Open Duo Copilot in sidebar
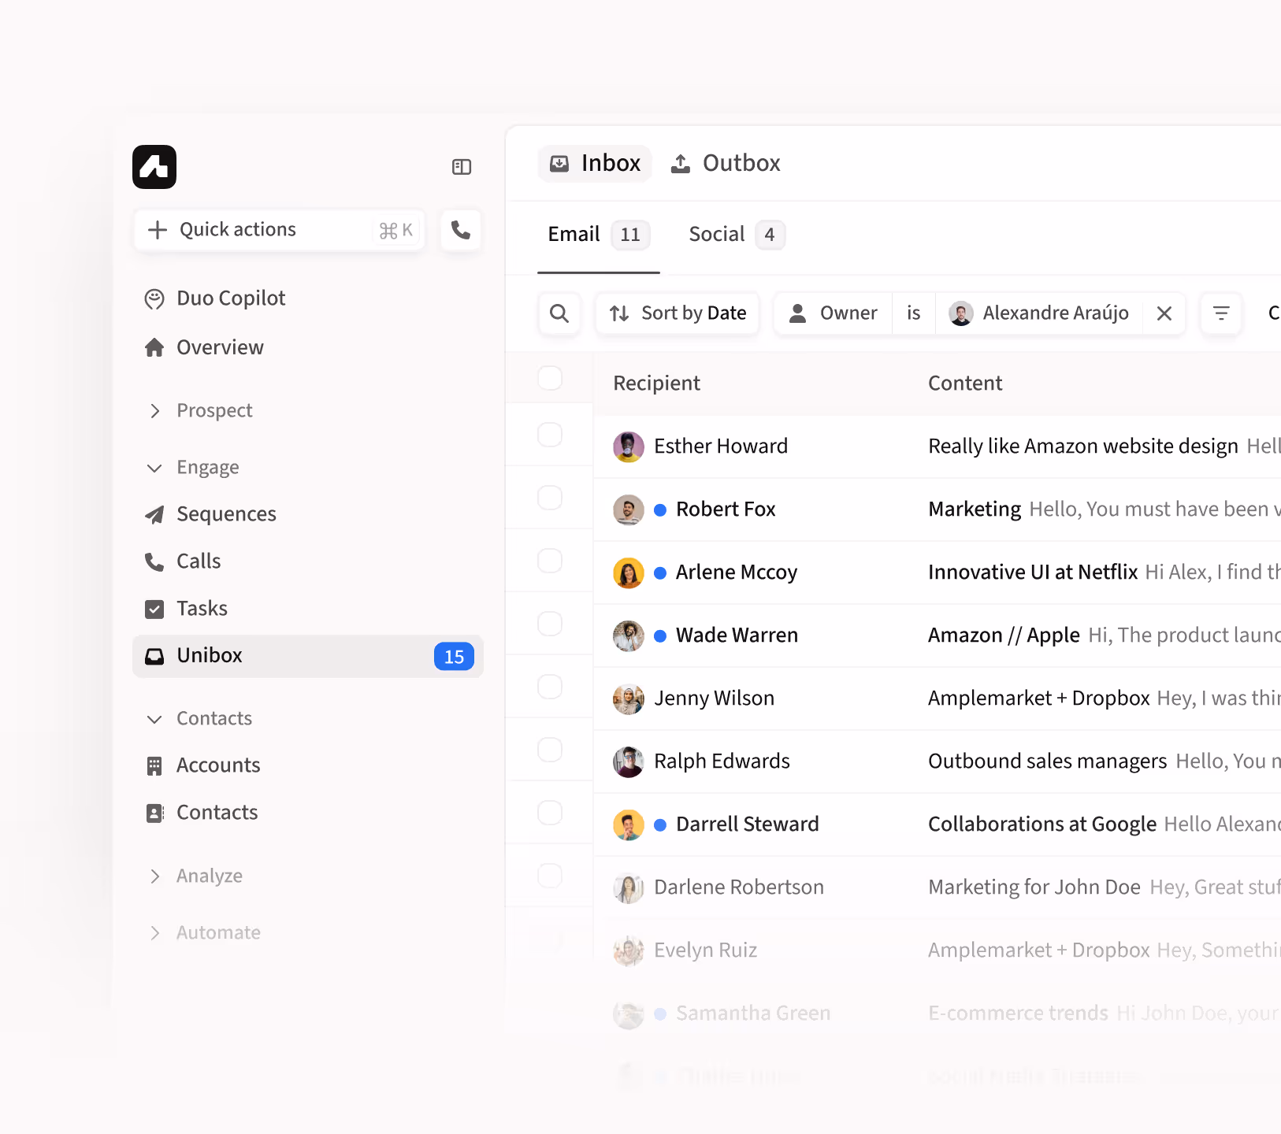 230,298
